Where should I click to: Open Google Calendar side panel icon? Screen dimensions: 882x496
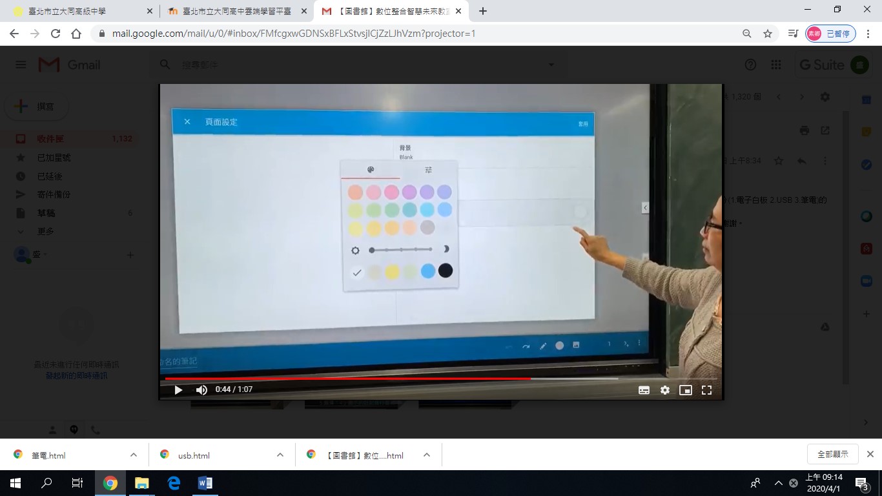(867, 99)
